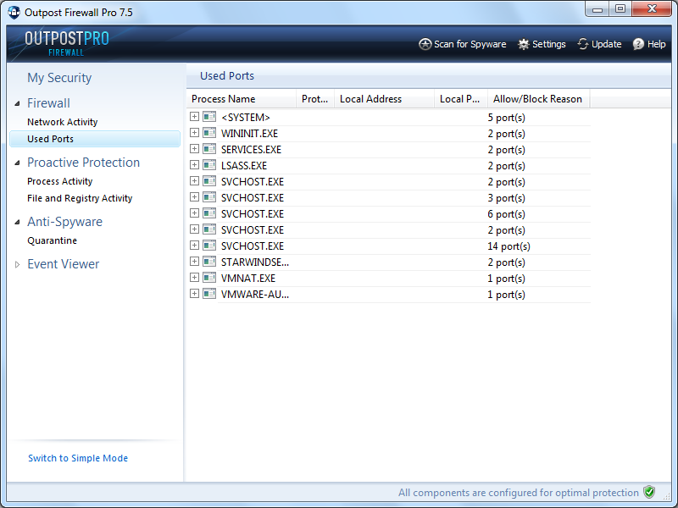Image resolution: width=678 pixels, height=508 pixels.
Task: Click the process icon beside VMNAT.EXE
Action: tap(209, 279)
